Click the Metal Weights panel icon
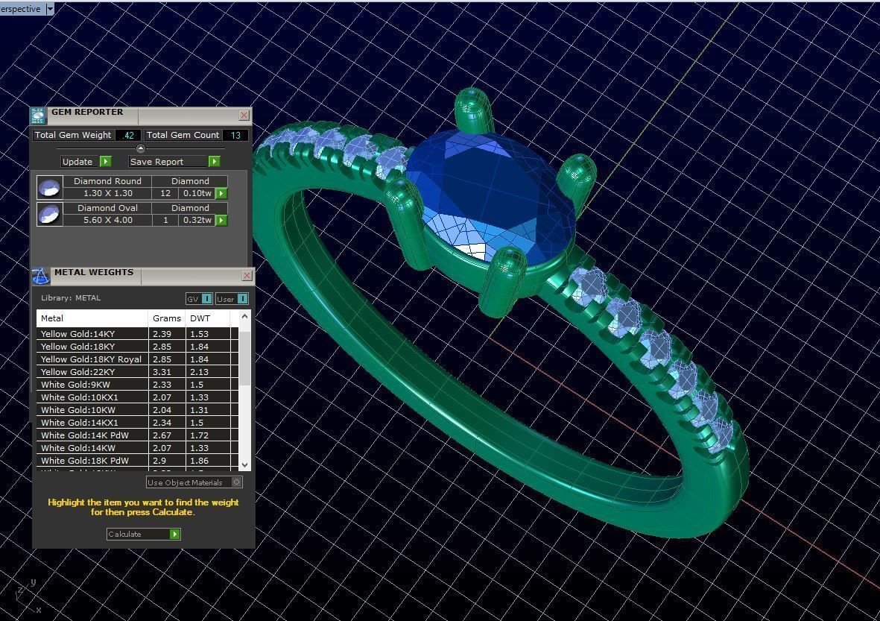The width and height of the screenshot is (880, 621). click(40, 276)
